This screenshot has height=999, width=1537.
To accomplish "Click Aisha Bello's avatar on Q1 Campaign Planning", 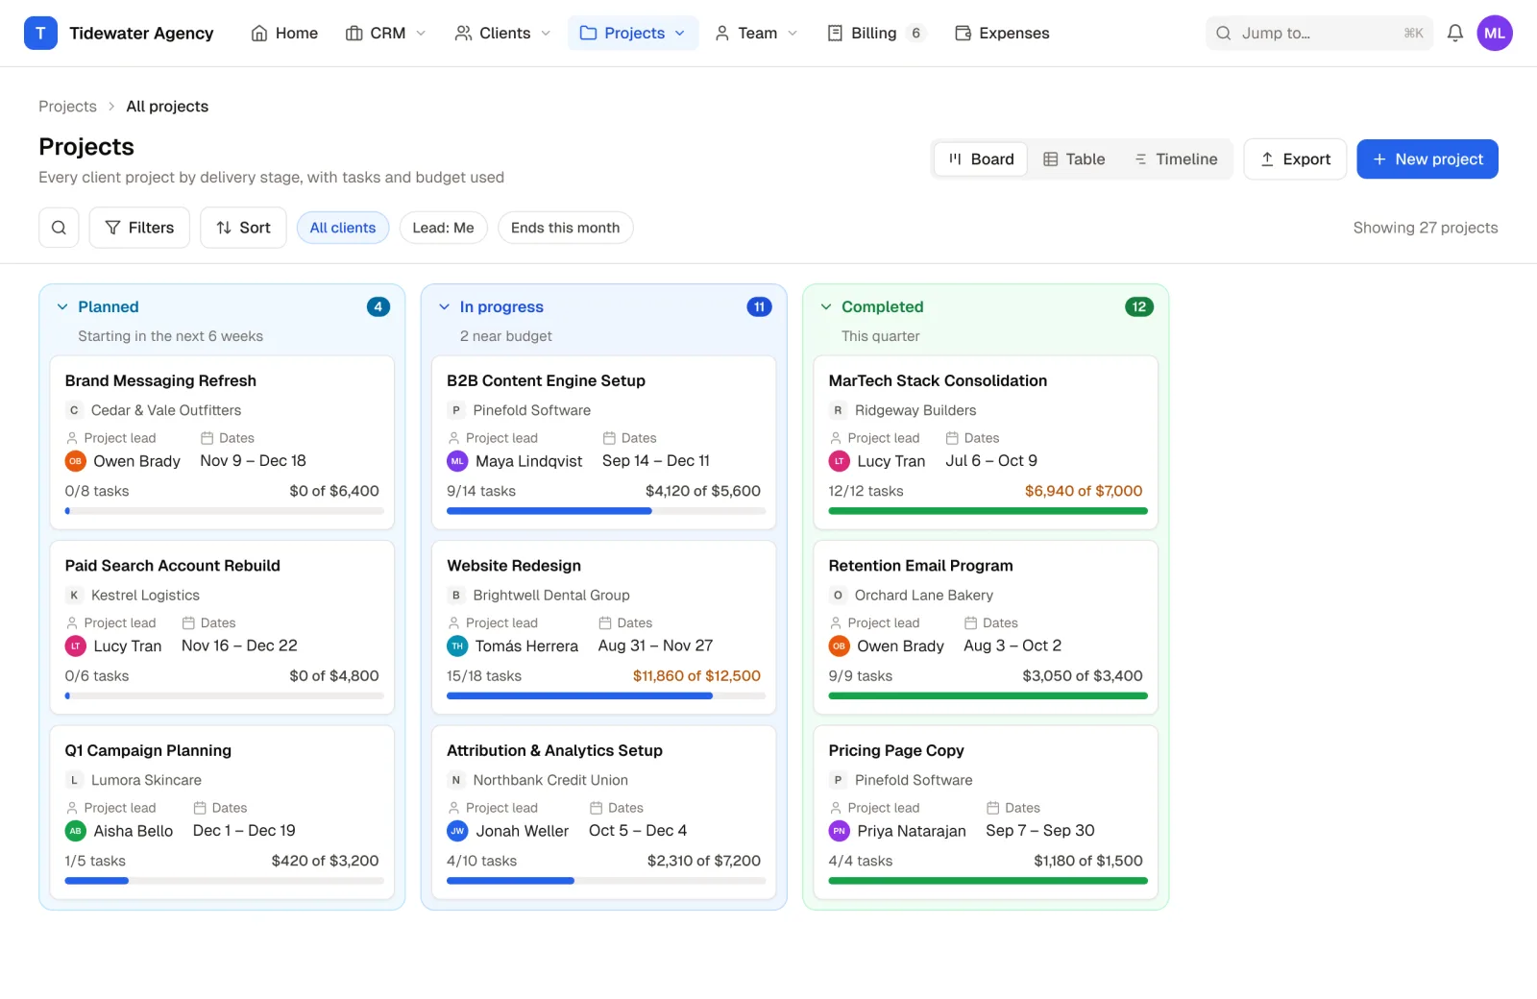I will coord(75,831).
